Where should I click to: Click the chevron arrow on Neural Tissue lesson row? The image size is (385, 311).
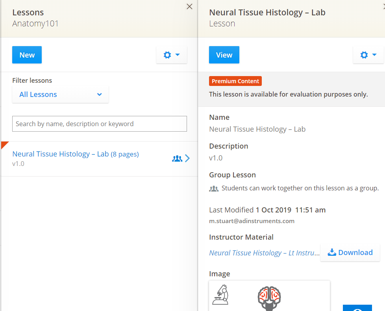(187, 158)
